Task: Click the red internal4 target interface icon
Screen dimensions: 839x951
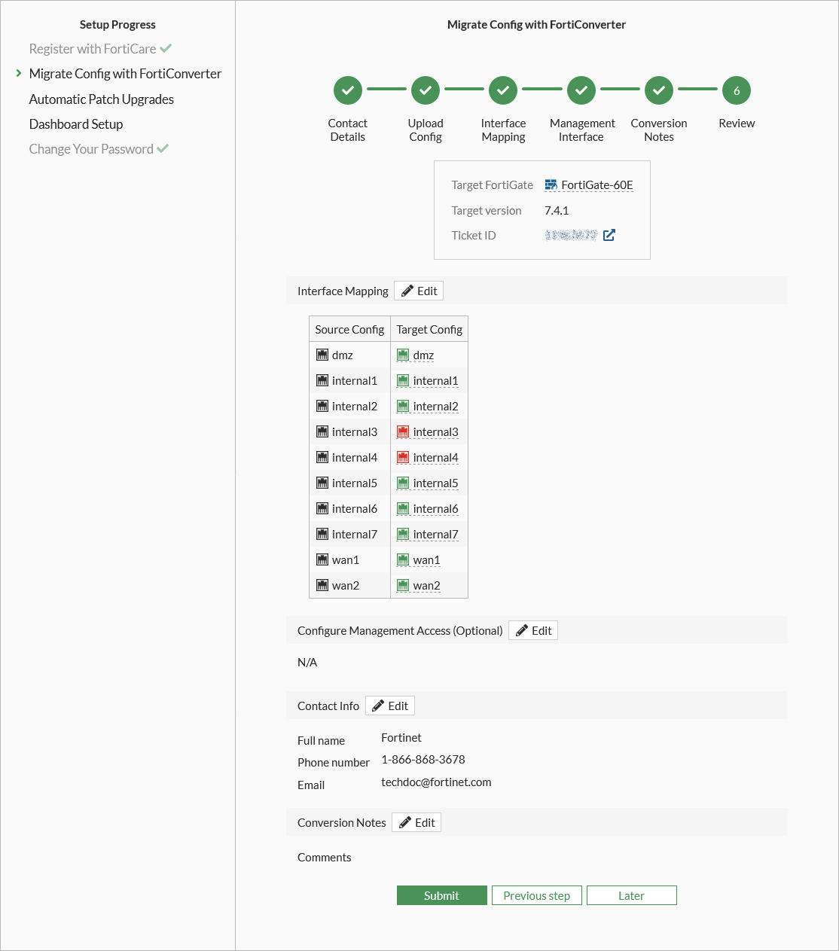Action: tap(403, 458)
